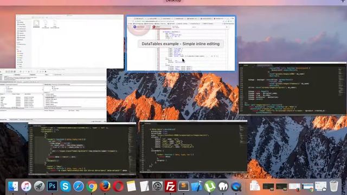Select the DataTables example Chrome window
Screen dimensions: 347x195
pyautogui.click(x=181, y=43)
